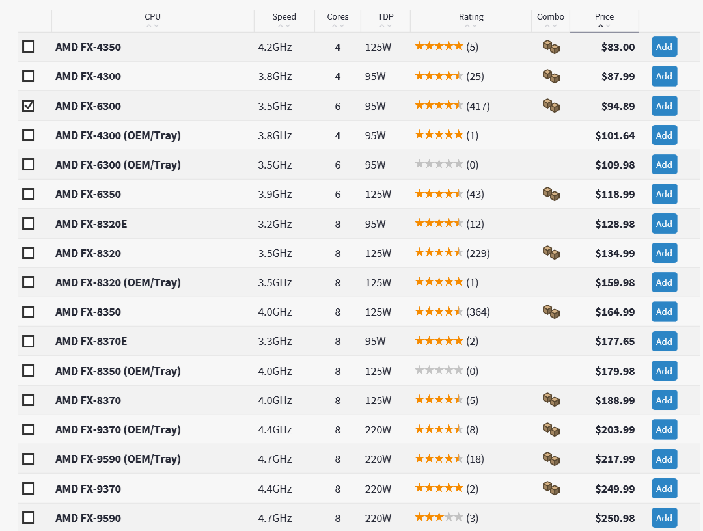Click the ascending sort arrow under Speed
The image size is (703, 531).
point(281,26)
